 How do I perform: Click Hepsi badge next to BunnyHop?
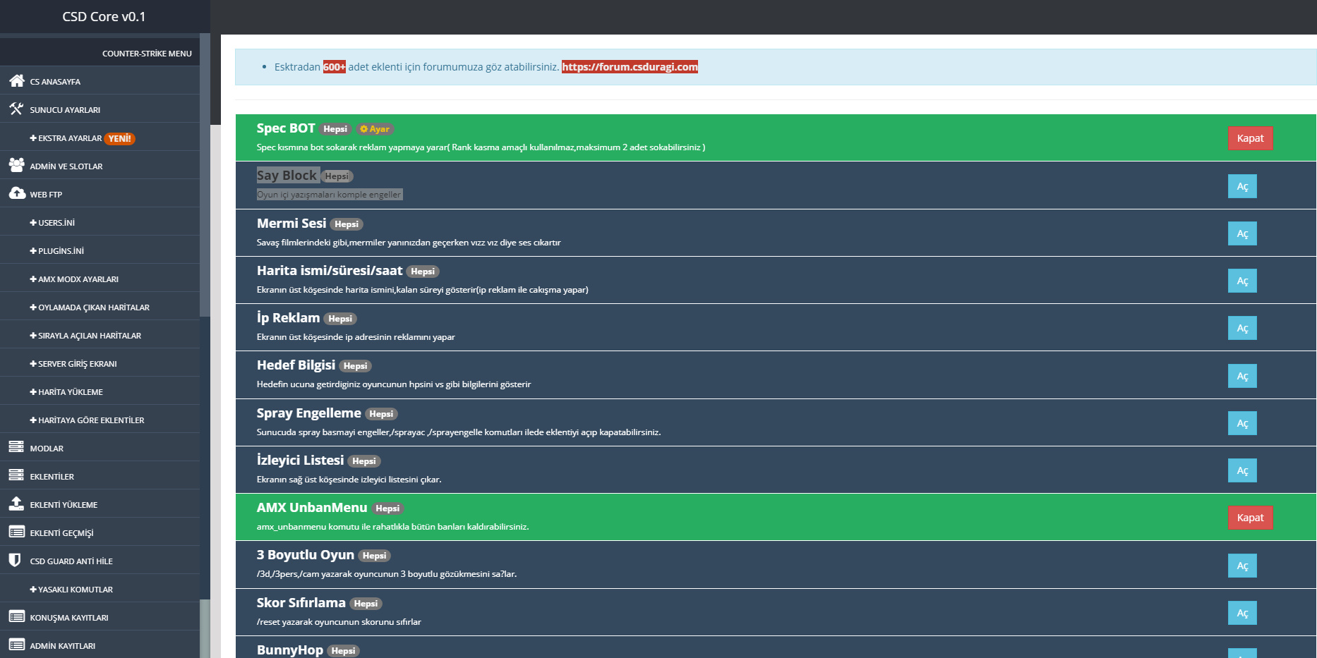tap(343, 651)
